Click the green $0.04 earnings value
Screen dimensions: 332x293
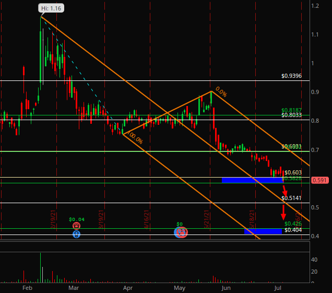pyautogui.click(x=77, y=219)
